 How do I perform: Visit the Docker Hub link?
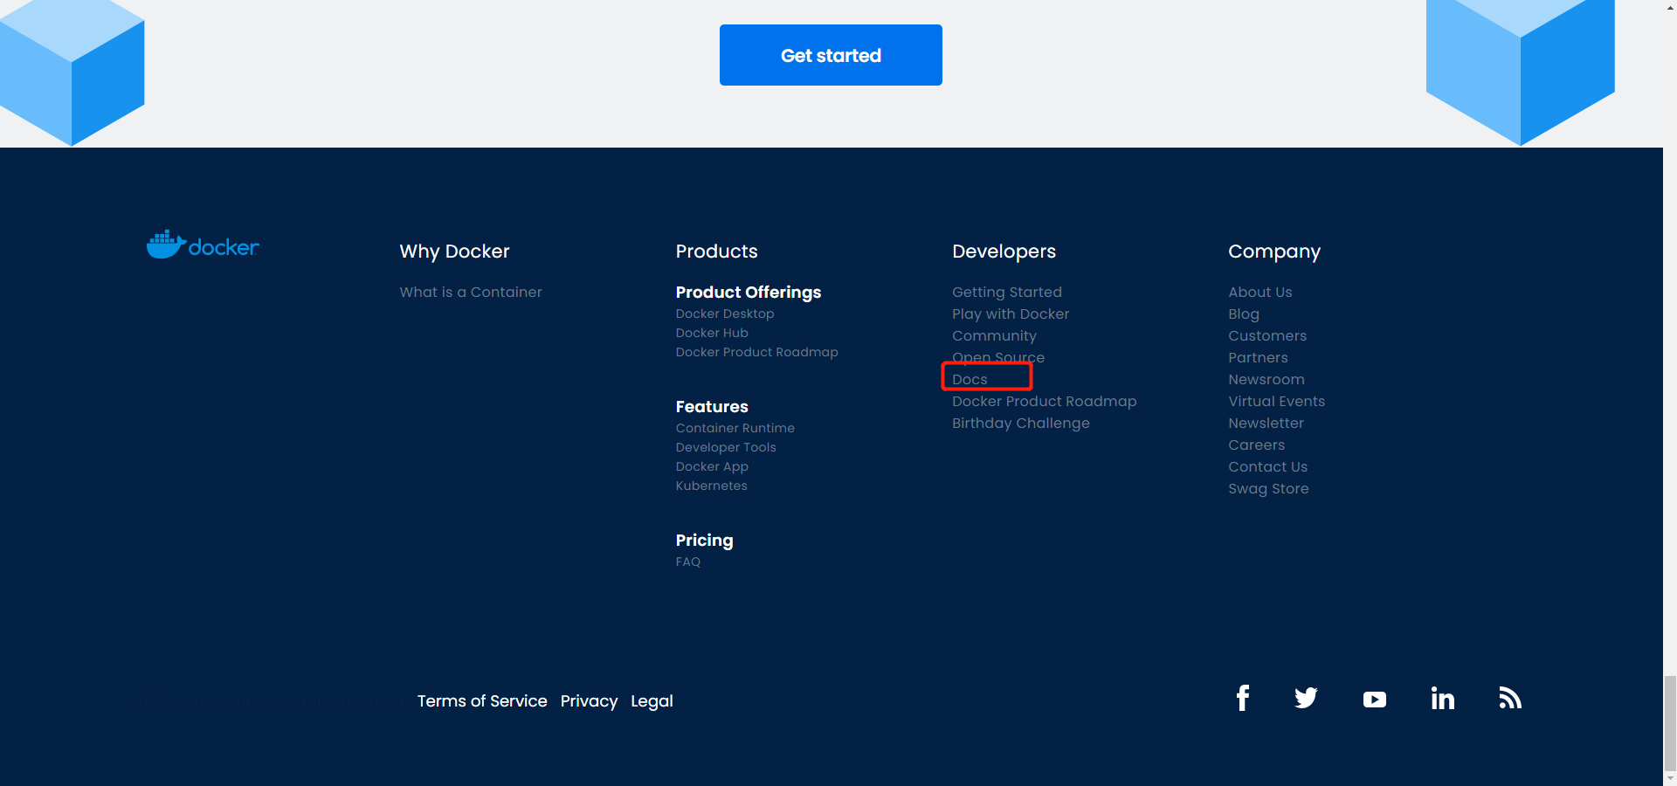click(x=711, y=333)
